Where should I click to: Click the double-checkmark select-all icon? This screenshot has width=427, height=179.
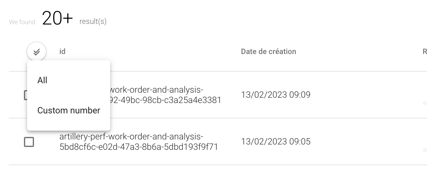pos(37,52)
